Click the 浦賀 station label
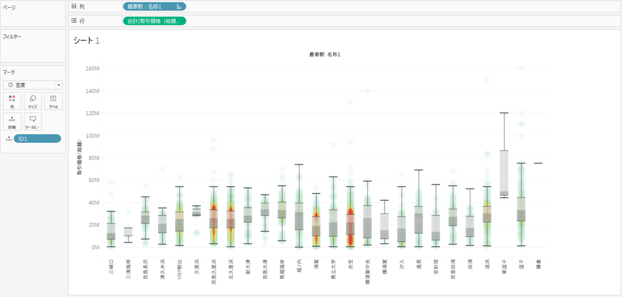 pos(317,264)
